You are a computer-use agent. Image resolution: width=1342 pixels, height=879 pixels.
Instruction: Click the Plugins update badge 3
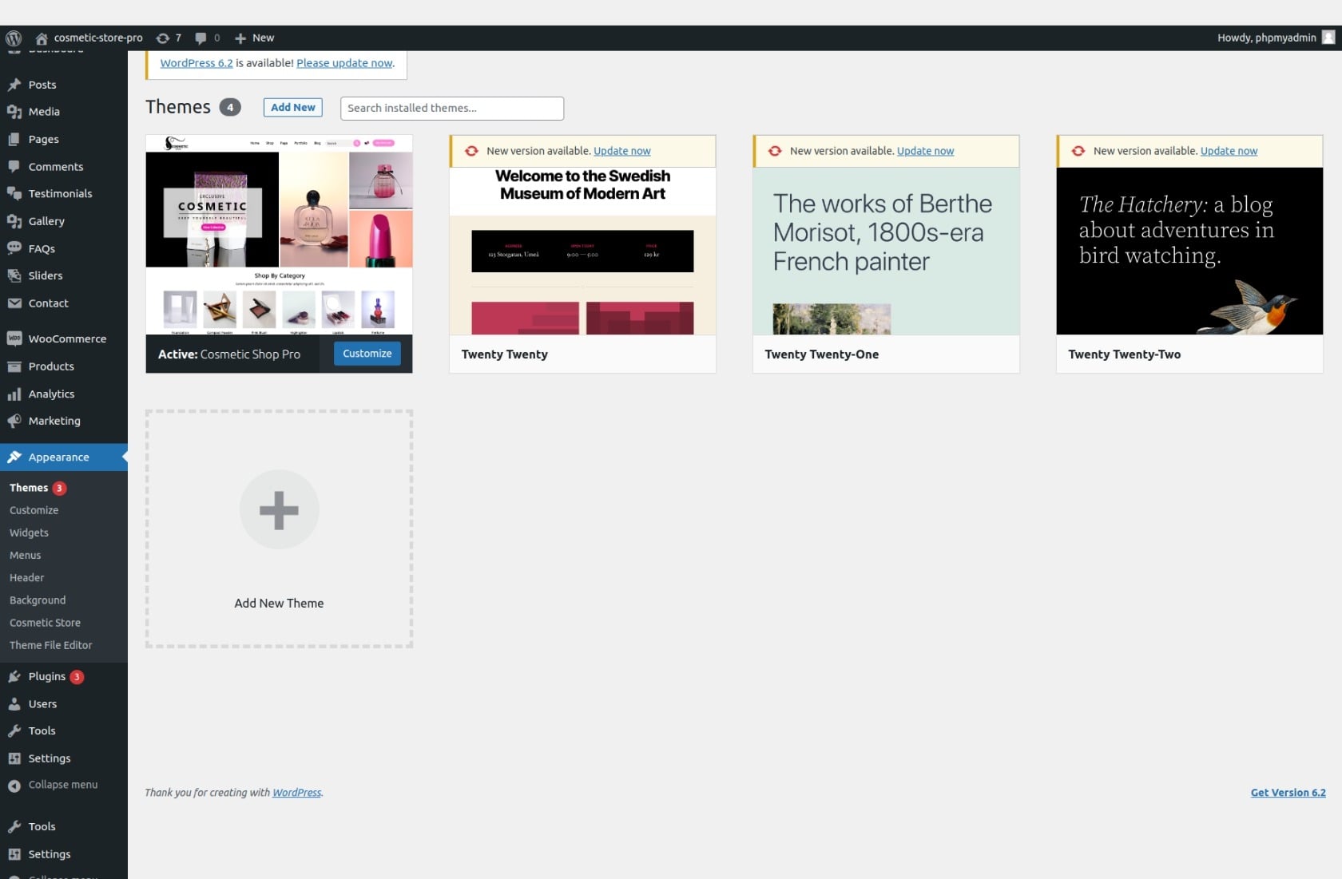[77, 677]
